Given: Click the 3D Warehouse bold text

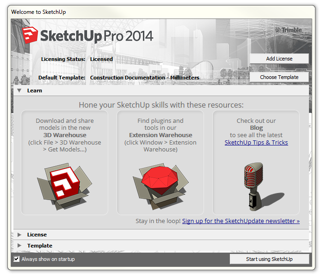Looking at the screenshot, I should 65,135.
